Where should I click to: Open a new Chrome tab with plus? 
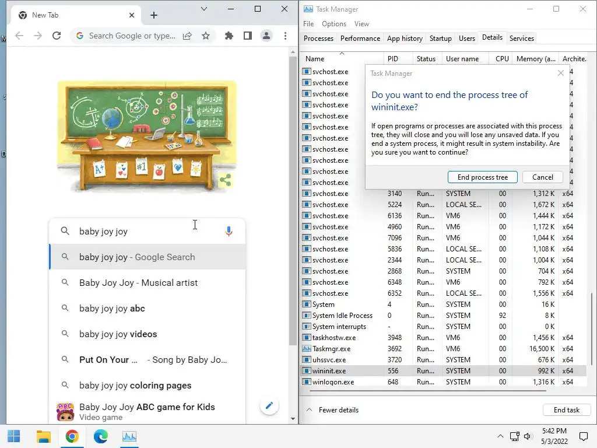point(154,15)
